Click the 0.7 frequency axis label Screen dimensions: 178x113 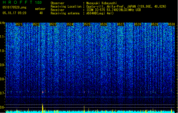coord(2,93)
